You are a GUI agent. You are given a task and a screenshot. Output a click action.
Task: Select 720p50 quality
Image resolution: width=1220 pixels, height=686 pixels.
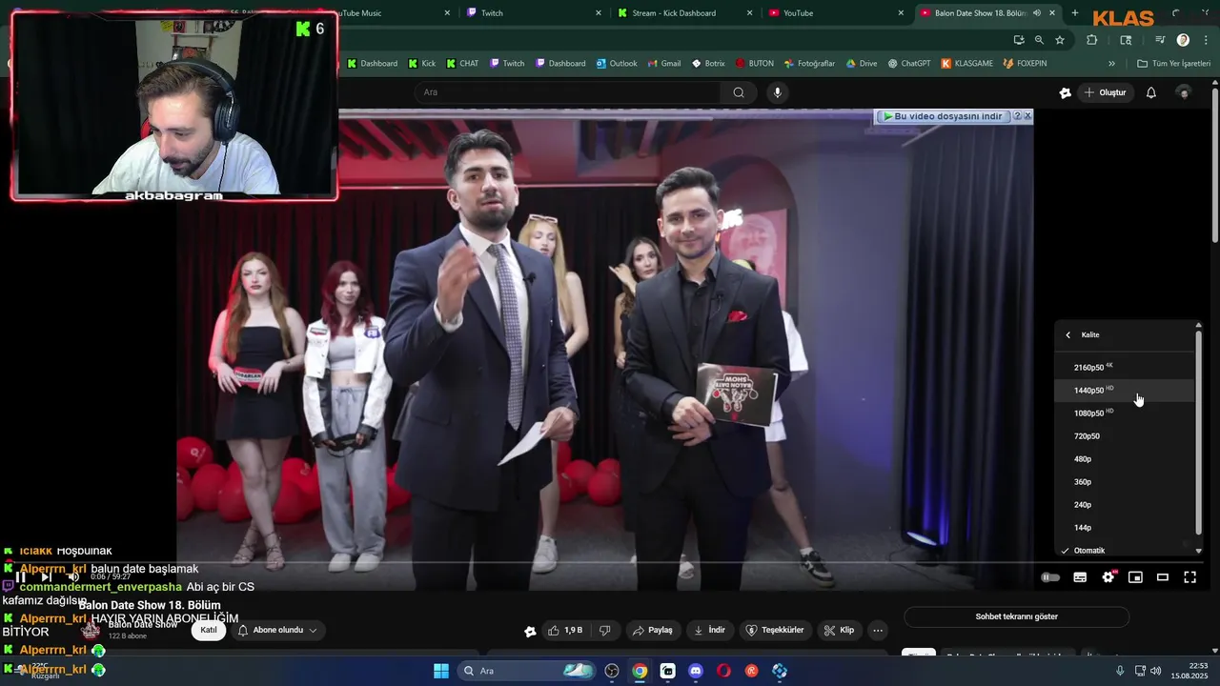[x=1124, y=435]
